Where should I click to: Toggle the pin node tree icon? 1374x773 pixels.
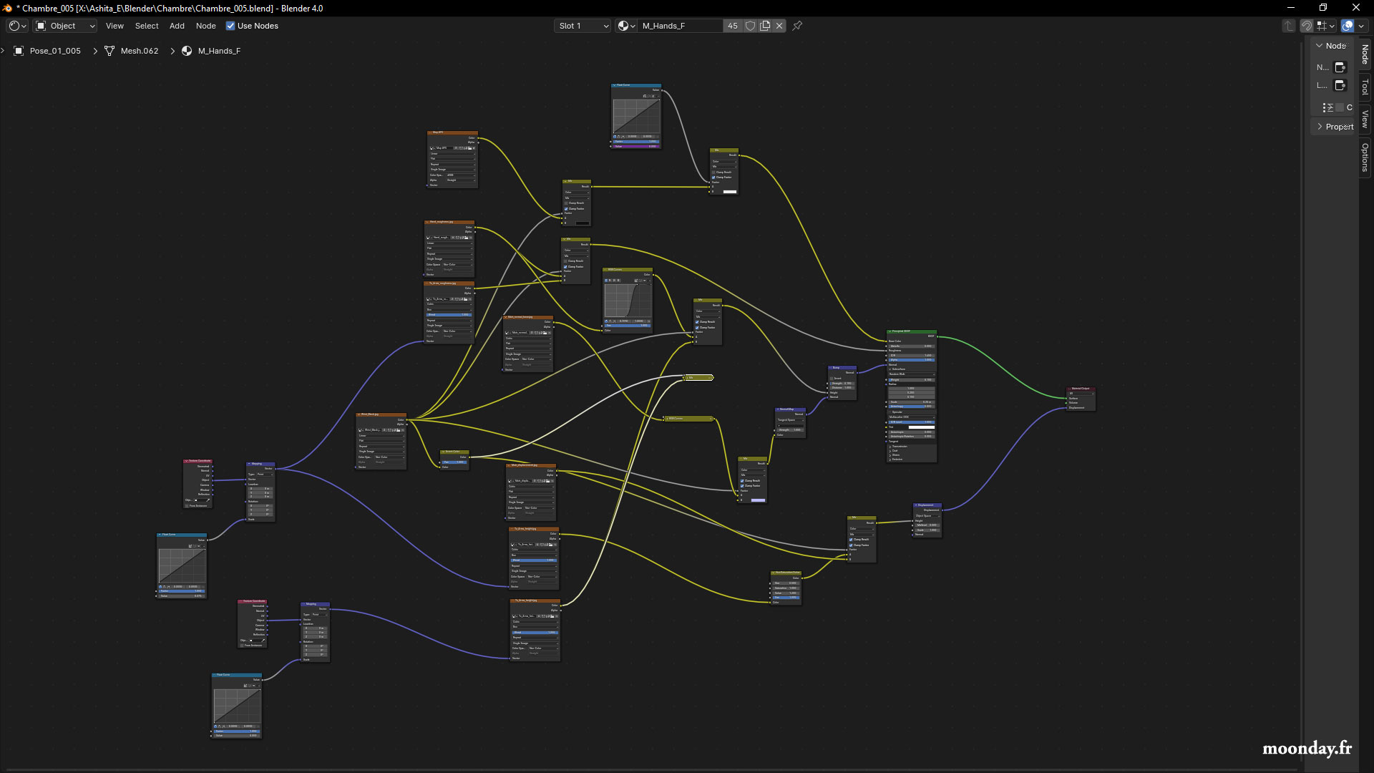(797, 26)
